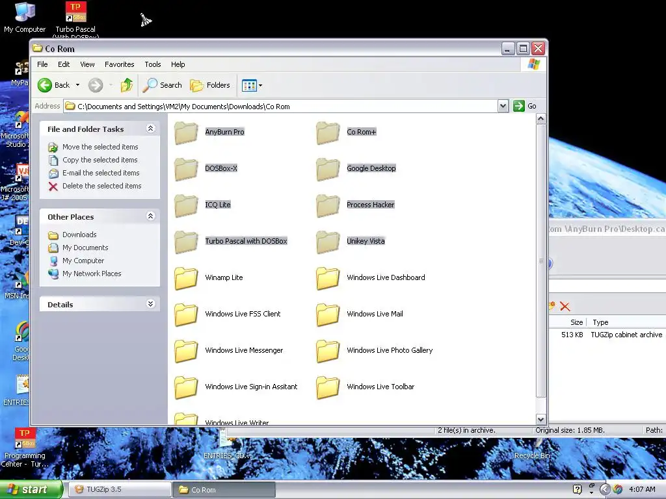The height and width of the screenshot is (499, 666).
Task: Click the scroll up arrow of file list
Action: coord(540,119)
